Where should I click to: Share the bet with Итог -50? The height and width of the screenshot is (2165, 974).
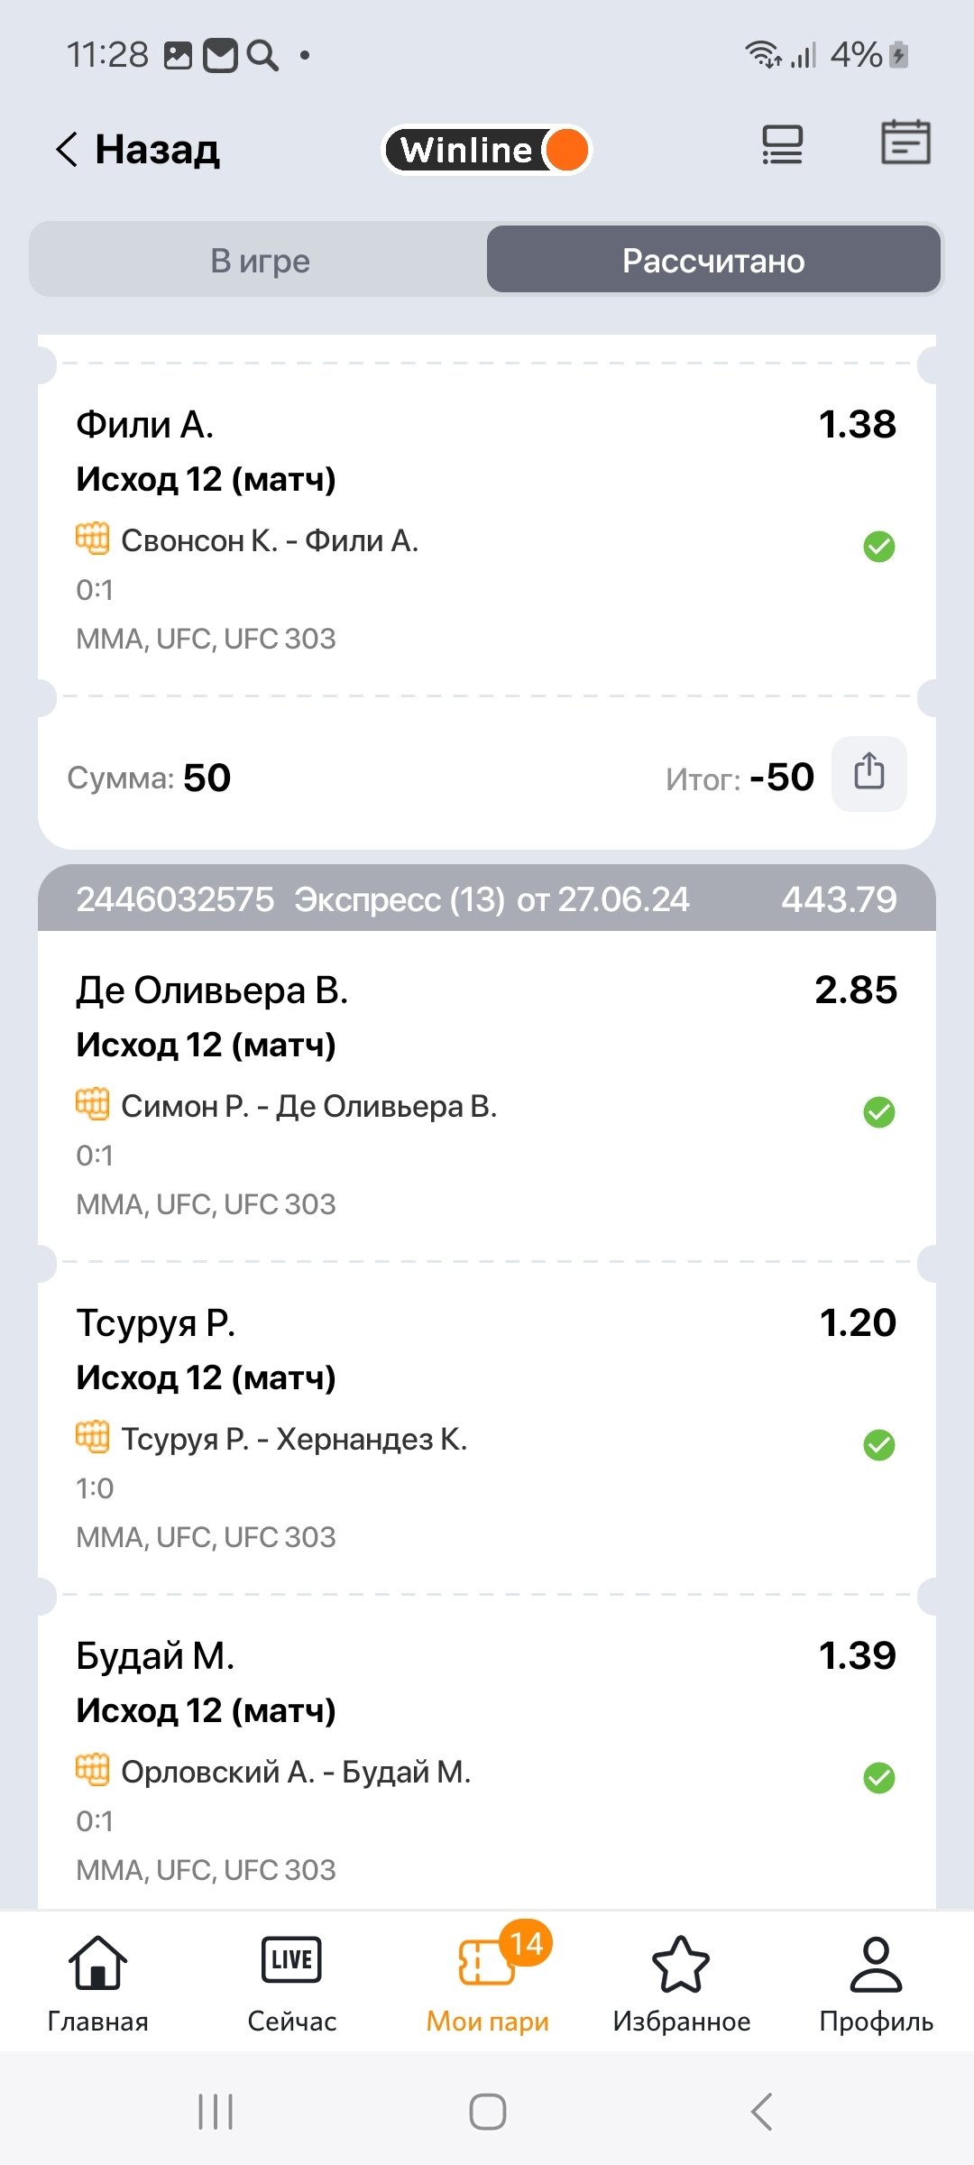coord(868,773)
